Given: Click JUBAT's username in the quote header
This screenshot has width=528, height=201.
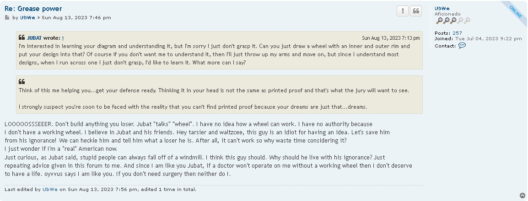Looking at the screenshot, I should pyautogui.click(x=34, y=38).
